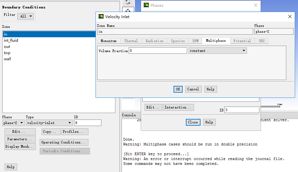The width and height of the screenshot is (298, 172).
Task: Click Cancel in Velocity Inlet dialog
Action: click(193, 89)
